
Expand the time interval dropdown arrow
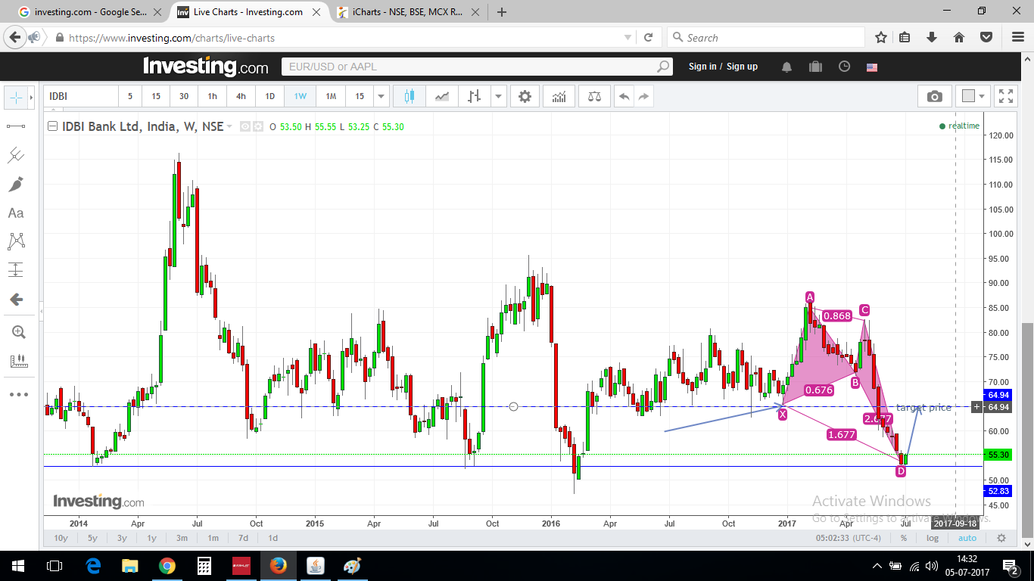pyautogui.click(x=382, y=96)
